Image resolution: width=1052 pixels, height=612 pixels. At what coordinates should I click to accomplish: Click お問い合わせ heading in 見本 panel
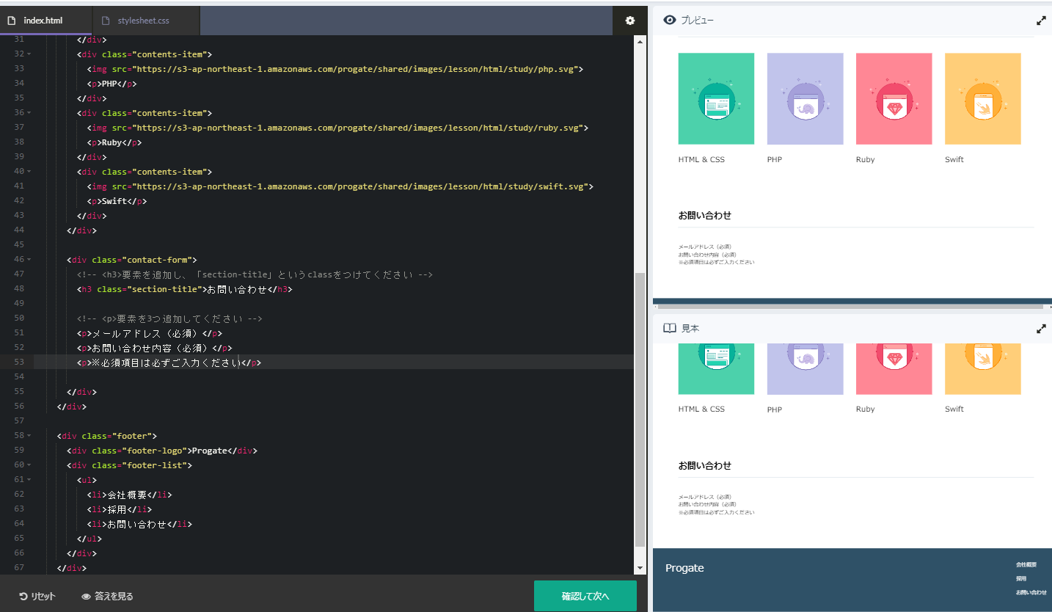pos(704,465)
